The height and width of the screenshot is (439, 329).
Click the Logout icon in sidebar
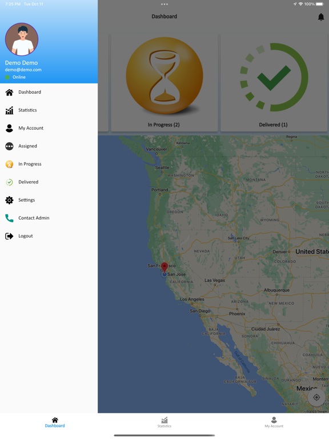click(9, 236)
